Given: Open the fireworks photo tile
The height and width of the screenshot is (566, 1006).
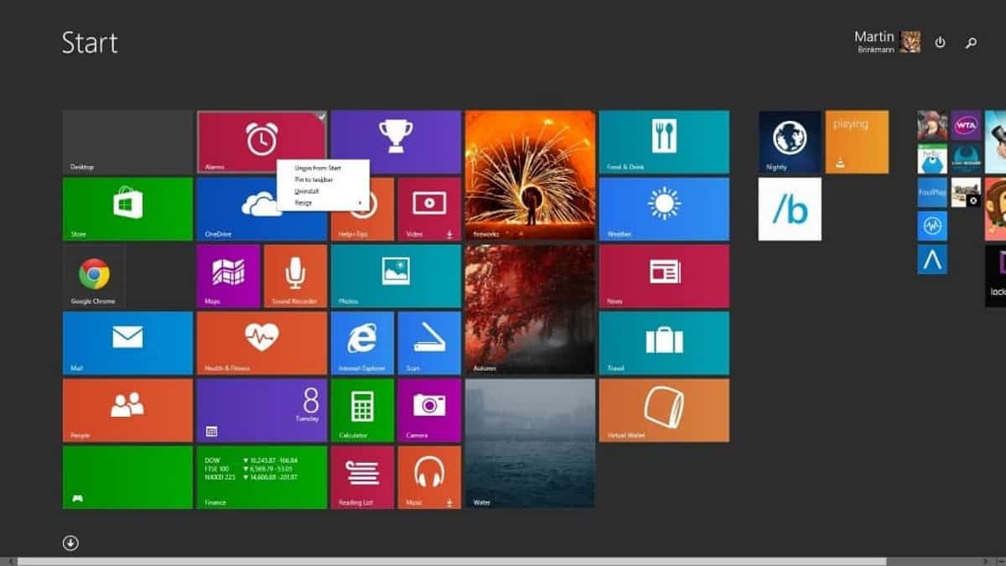Looking at the screenshot, I should click(x=528, y=176).
